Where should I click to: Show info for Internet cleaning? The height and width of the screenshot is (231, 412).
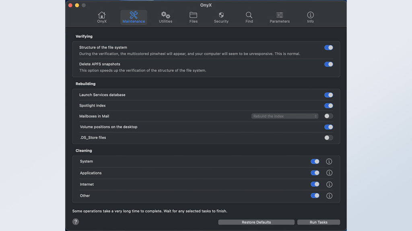329,184
